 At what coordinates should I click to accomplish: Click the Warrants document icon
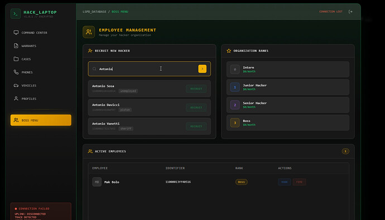pyautogui.click(x=16, y=46)
